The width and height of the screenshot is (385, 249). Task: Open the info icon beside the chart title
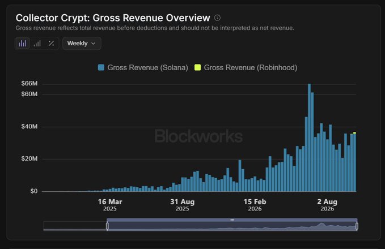[217, 18]
